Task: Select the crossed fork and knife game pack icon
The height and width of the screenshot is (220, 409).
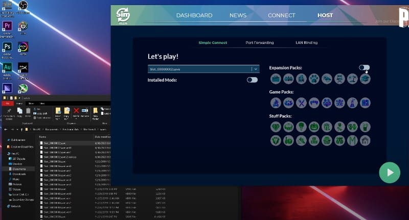Action: click(301, 103)
